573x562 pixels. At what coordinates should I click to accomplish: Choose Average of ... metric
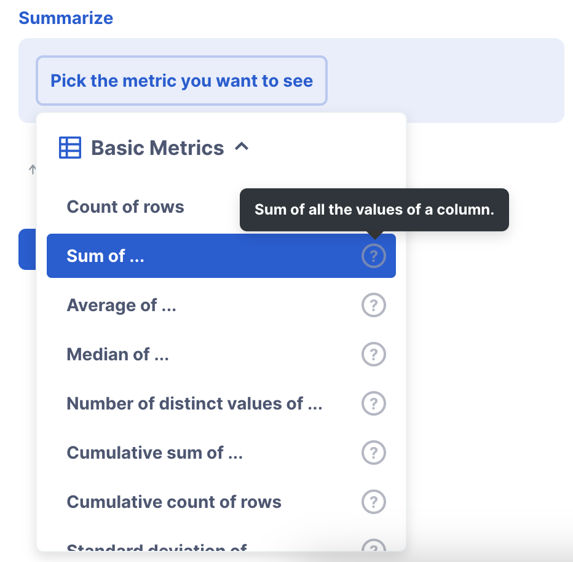221,305
